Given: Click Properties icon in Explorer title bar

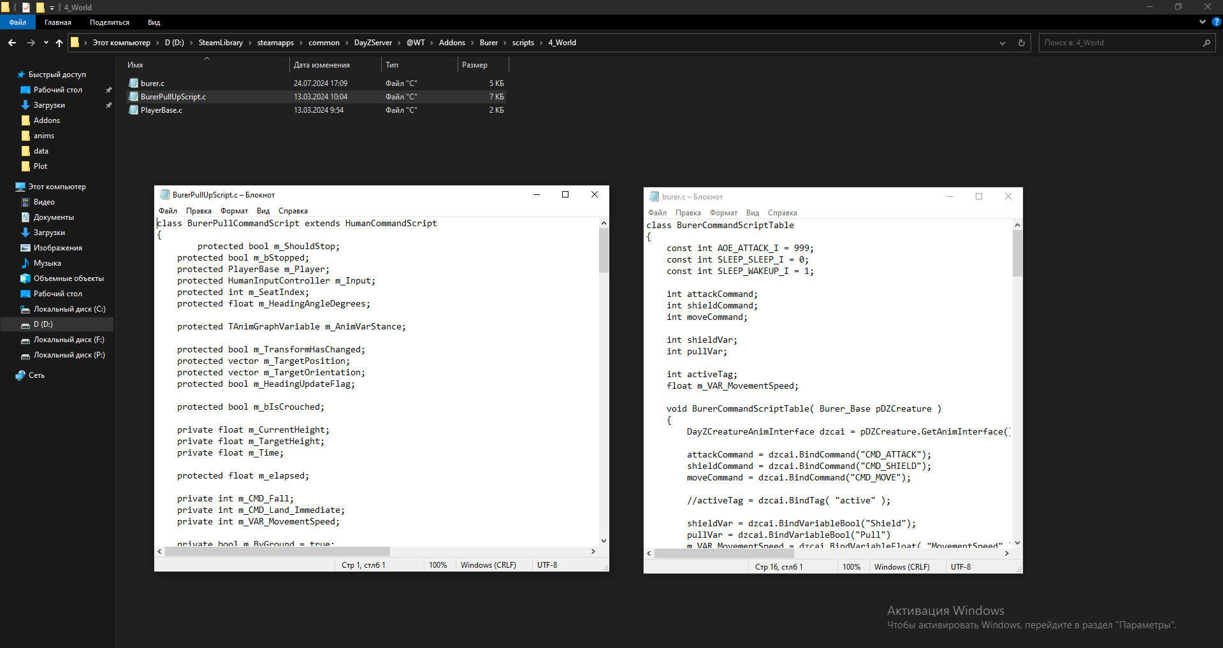Looking at the screenshot, I should click(x=26, y=8).
